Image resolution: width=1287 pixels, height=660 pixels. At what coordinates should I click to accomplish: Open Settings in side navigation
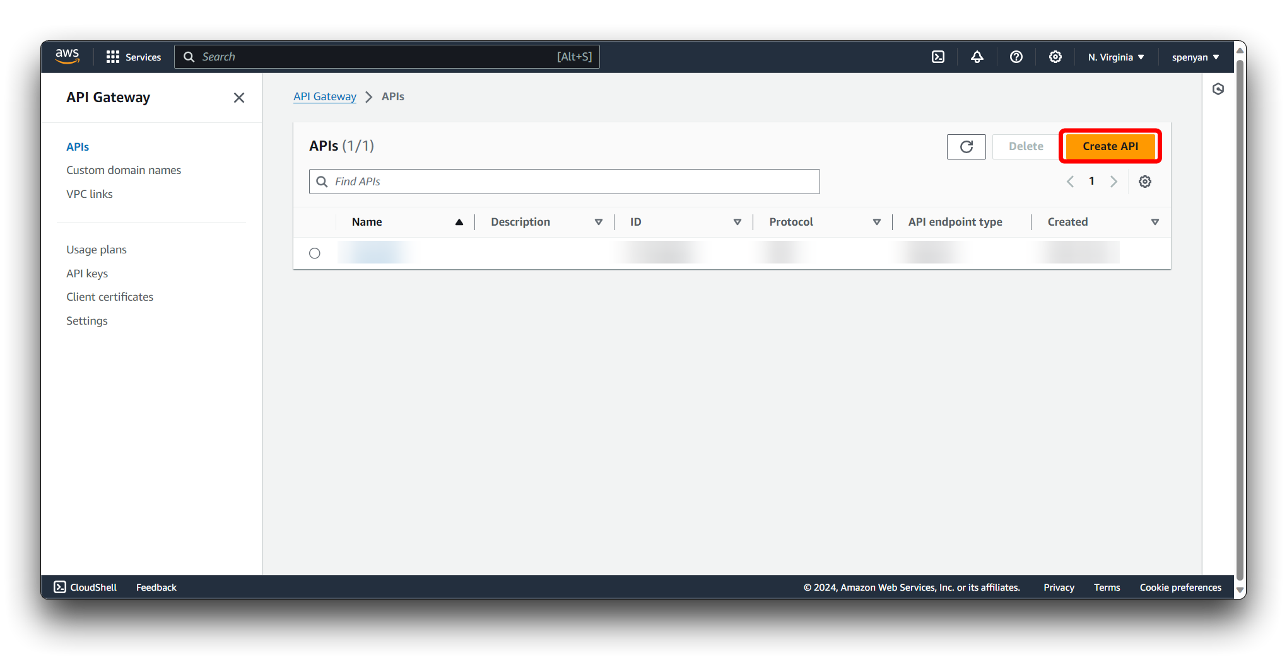87,321
